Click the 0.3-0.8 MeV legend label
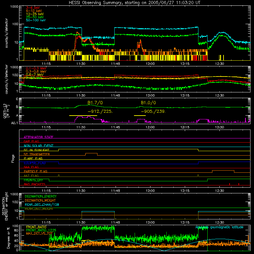The width and height of the screenshot is (254, 254). [36, 71]
